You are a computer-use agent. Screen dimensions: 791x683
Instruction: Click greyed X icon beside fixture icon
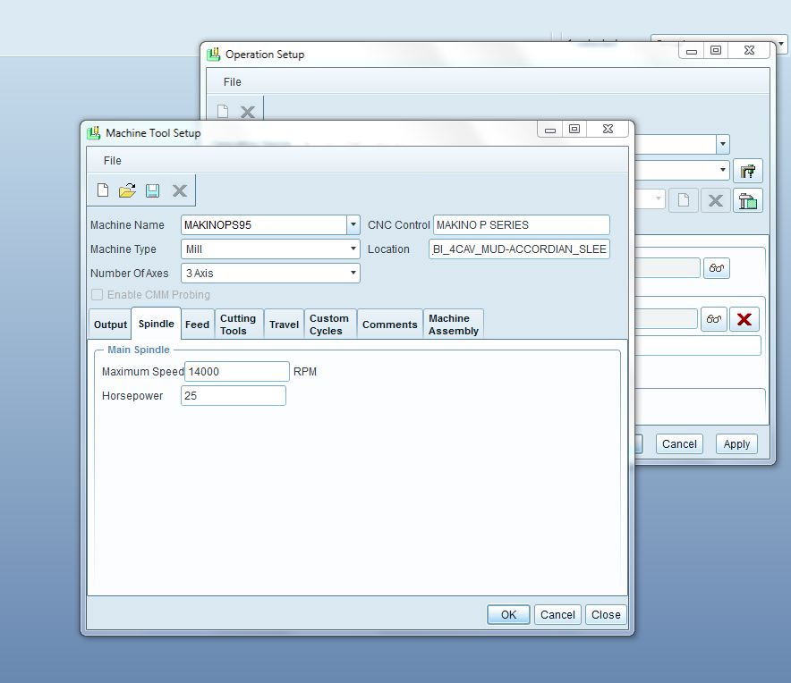coord(715,200)
